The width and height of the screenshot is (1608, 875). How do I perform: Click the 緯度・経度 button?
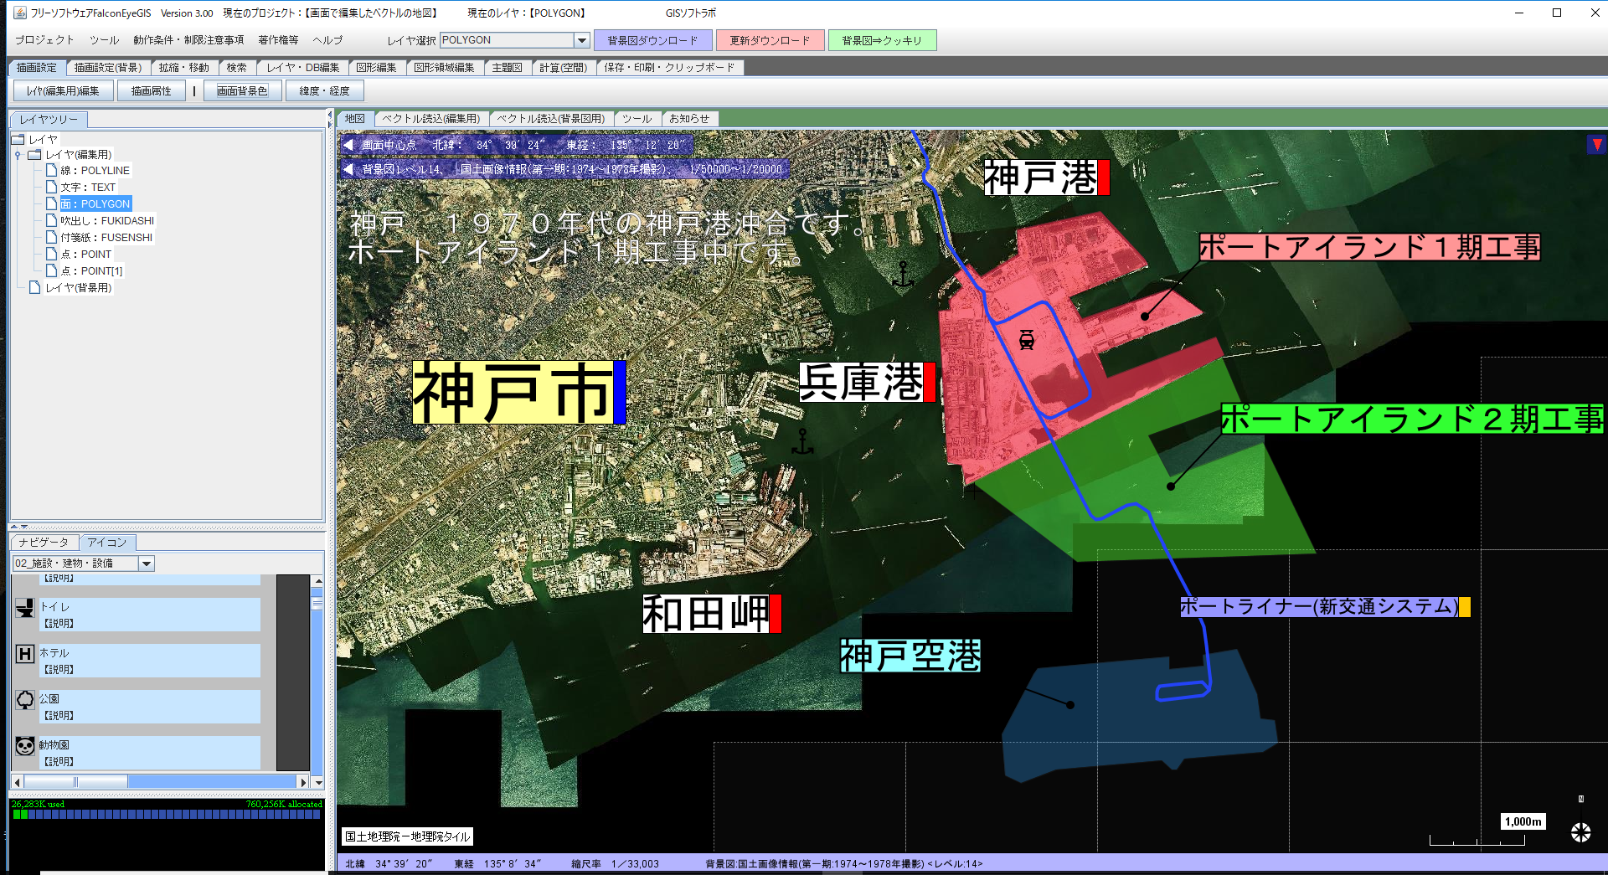click(x=325, y=91)
